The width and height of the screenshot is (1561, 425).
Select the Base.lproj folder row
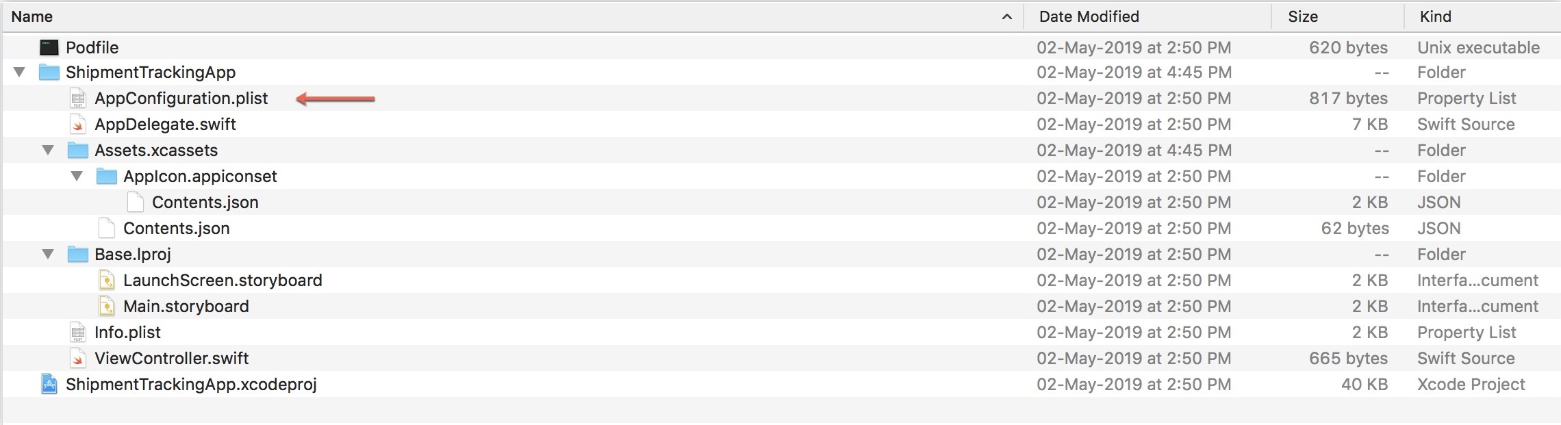pyautogui.click(x=133, y=255)
